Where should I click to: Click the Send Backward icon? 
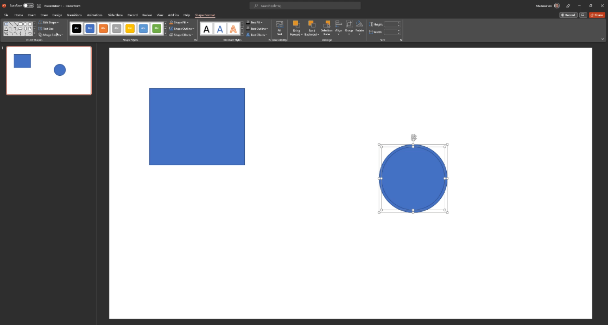point(312,24)
